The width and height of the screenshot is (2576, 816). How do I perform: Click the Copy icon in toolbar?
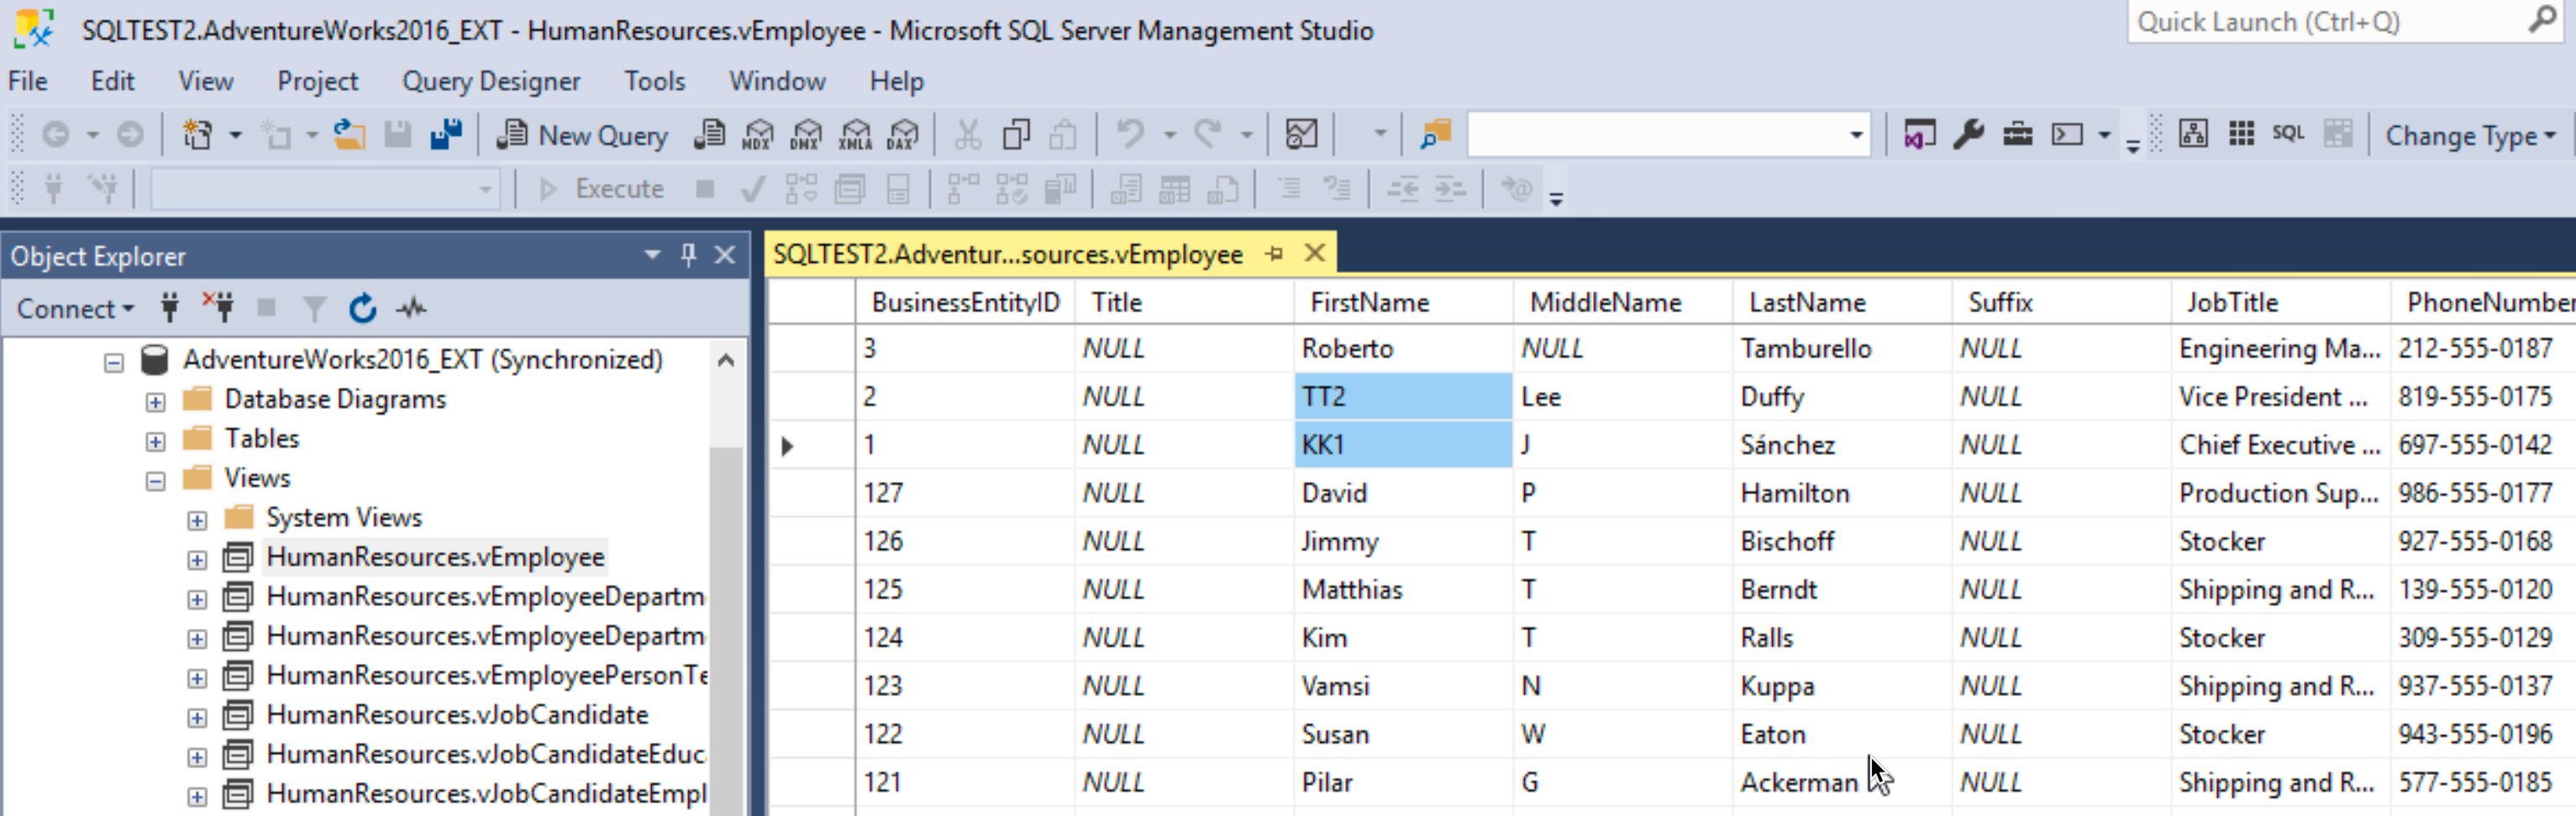pyautogui.click(x=1016, y=133)
